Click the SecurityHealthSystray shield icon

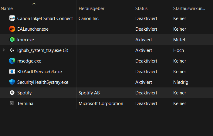tap(12, 82)
